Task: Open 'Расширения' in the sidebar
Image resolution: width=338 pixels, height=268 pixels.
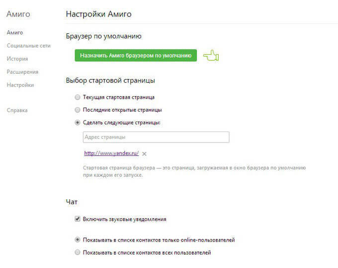Action: pyautogui.click(x=23, y=72)
